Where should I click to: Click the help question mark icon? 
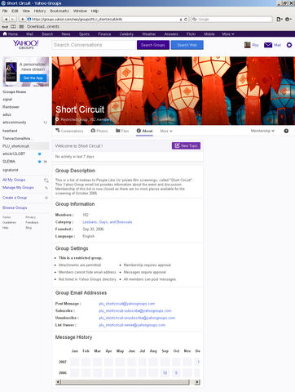tap(286, 131)
